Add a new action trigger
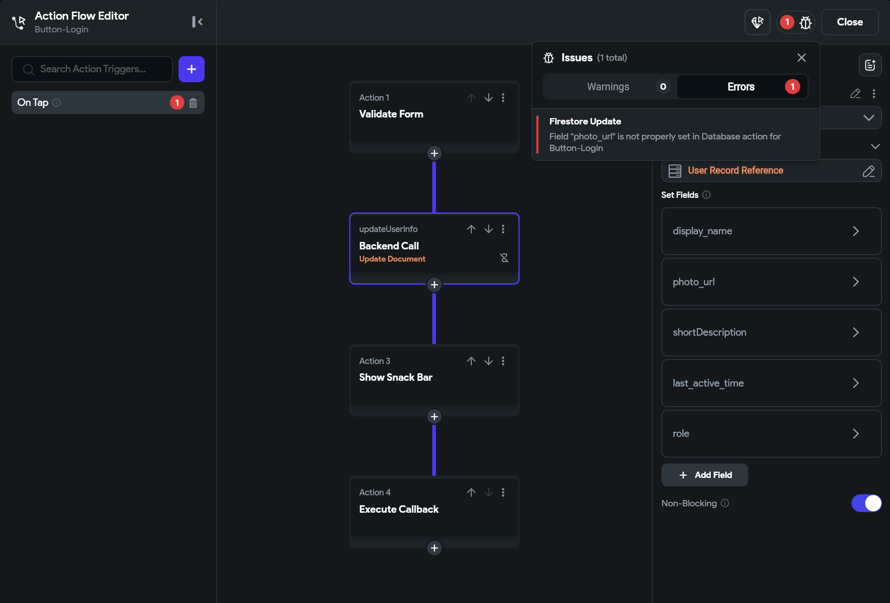Screen dimensions: 890x603 191,69
